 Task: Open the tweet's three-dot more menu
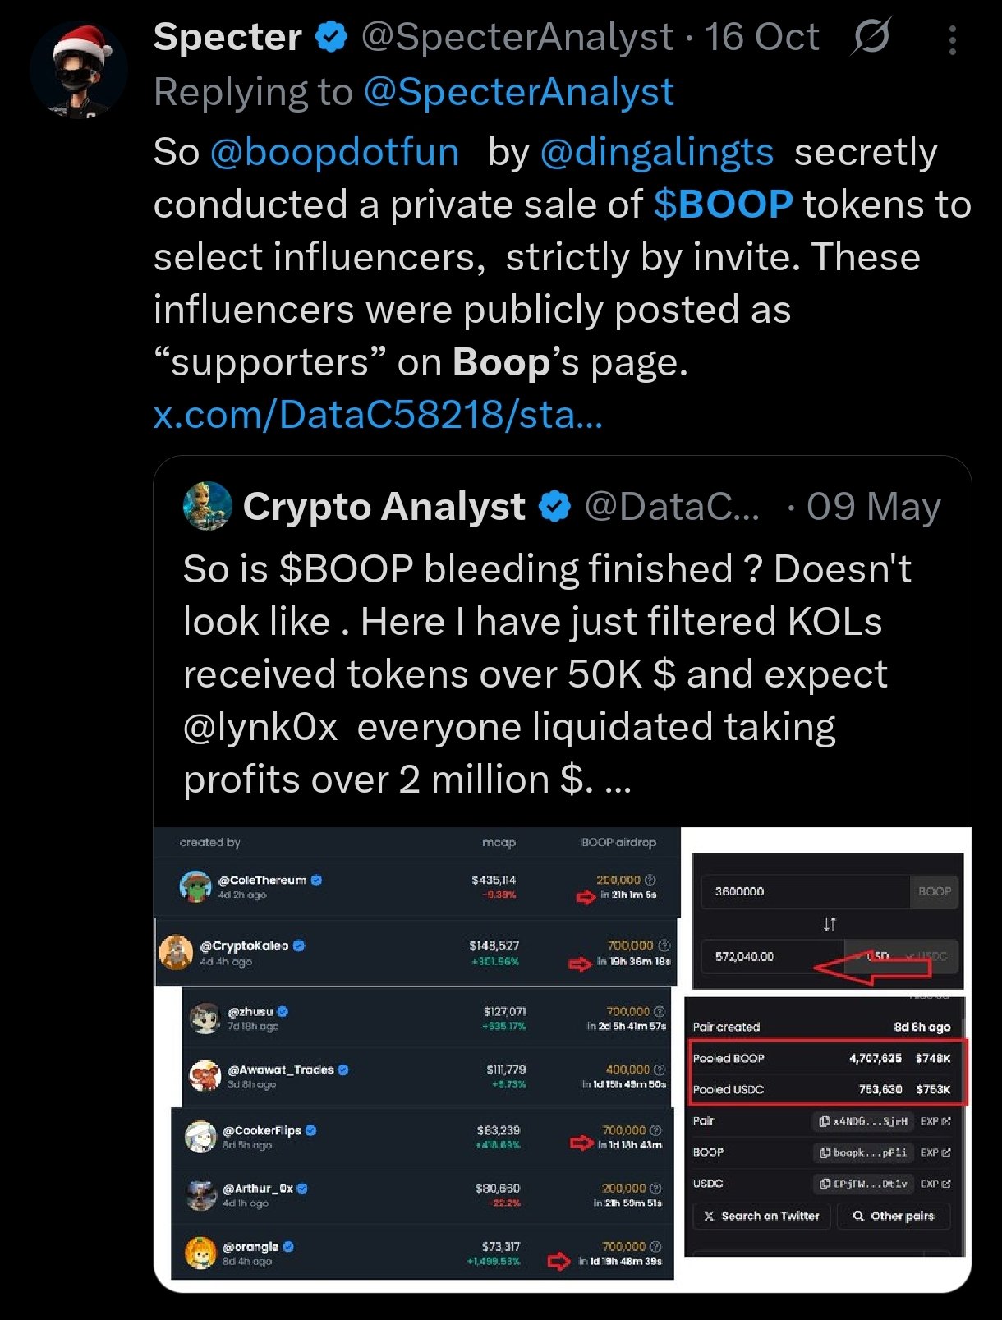952,39
